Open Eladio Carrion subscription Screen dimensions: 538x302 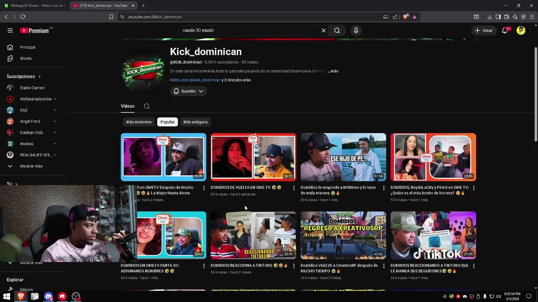pos(32,88)
